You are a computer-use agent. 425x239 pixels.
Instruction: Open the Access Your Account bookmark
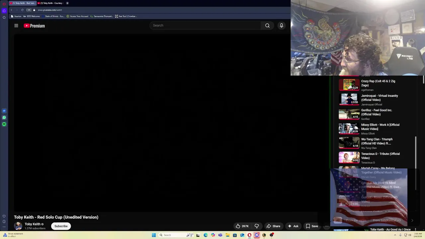click(77, 16)
